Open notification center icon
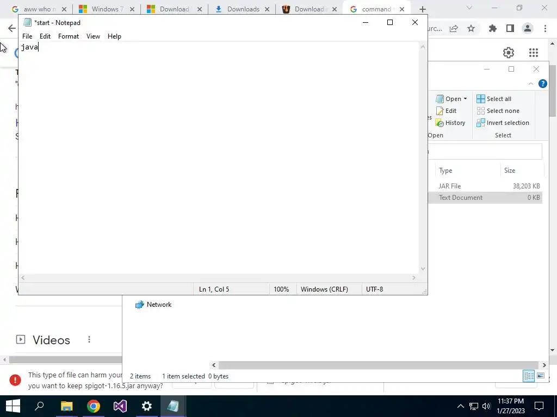 click(x=539, y=406)
